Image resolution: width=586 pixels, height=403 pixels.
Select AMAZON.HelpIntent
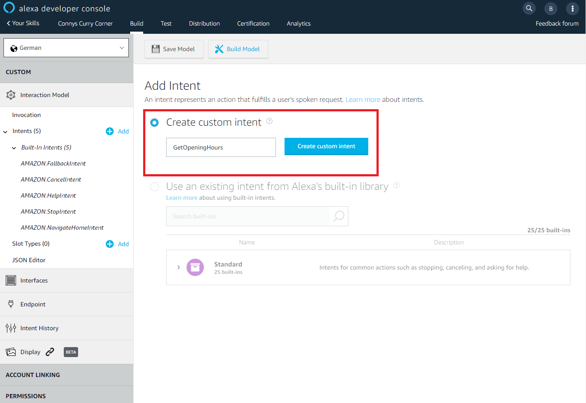(x=48, y=195)
